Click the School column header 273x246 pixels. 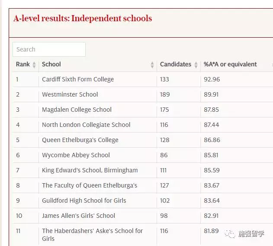(51, 65)
